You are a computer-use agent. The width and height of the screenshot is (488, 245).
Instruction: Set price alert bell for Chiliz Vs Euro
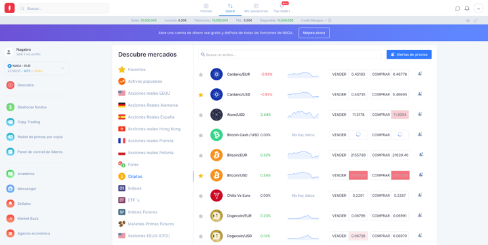coord(420,195)
